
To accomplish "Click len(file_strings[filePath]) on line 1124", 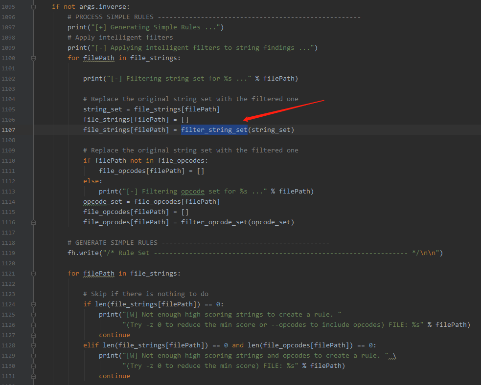I will (148, 304).
